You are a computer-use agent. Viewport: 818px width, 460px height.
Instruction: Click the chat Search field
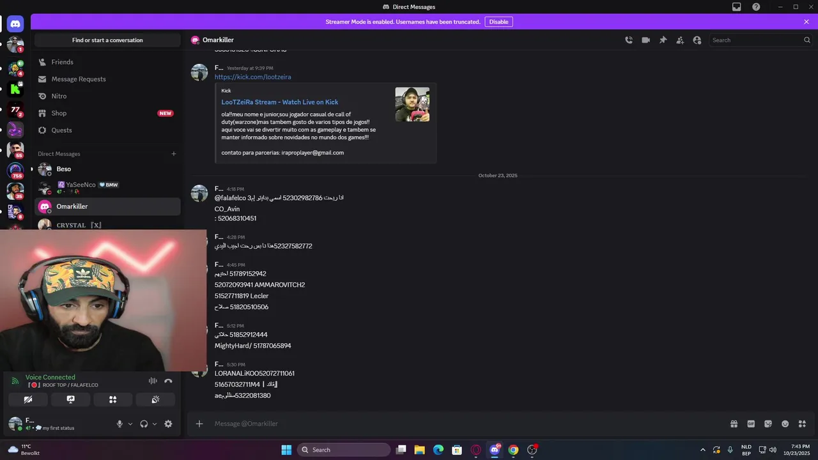click(x=760, y=40)
